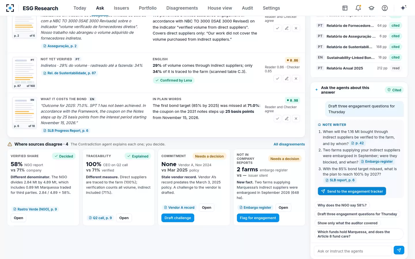
Task: Click Flag for engagement button
Action: 258,218
